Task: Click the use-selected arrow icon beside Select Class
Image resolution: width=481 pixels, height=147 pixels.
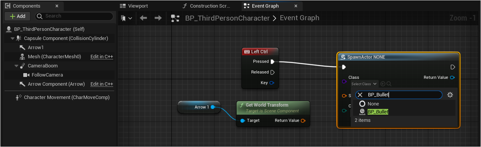Action: (x=383, y=84)
